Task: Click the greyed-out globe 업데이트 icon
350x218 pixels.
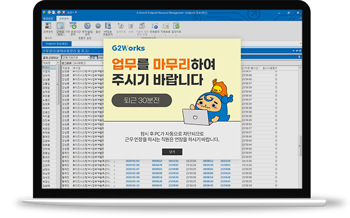Action: coord(121,26)
